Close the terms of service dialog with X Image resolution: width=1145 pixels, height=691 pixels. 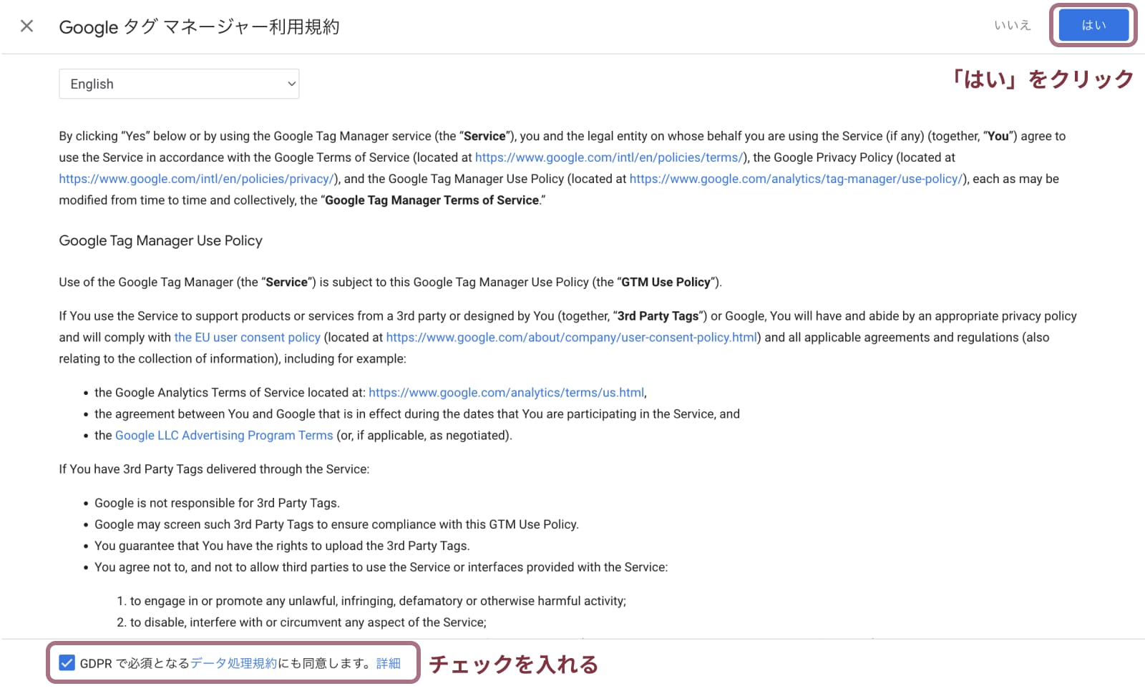26,26
